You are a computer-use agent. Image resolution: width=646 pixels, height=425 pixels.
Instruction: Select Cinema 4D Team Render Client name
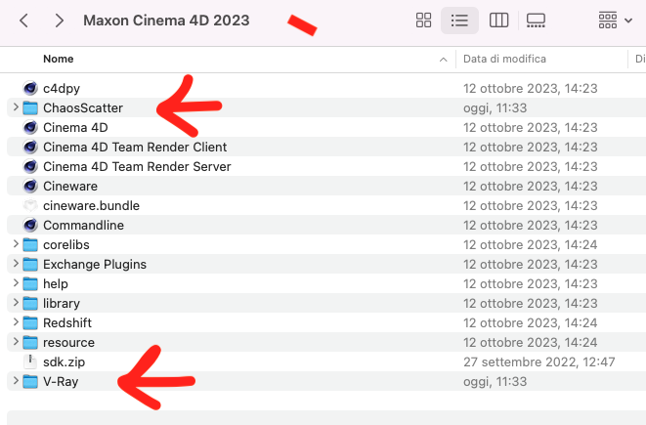pyautogui.click(x=135, y=147)
